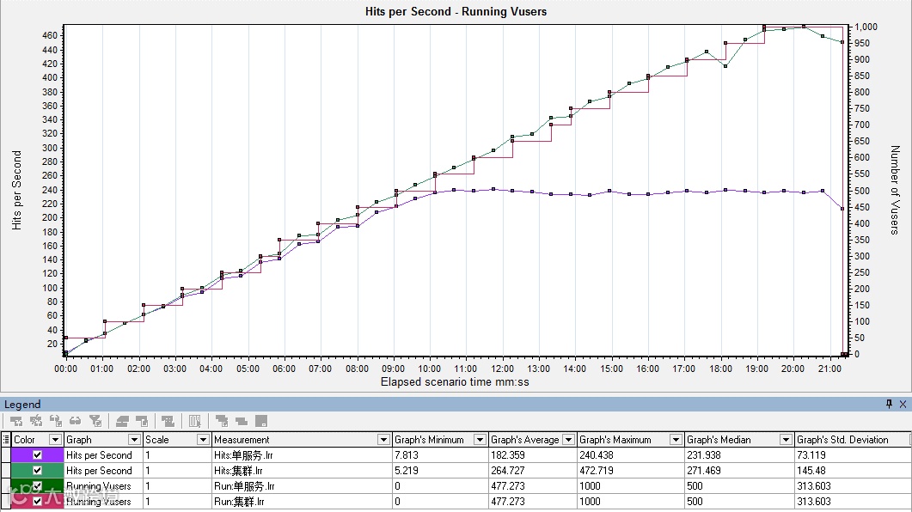
Task: Click the 472.719 maximum value cell
Action: [630, 470]
